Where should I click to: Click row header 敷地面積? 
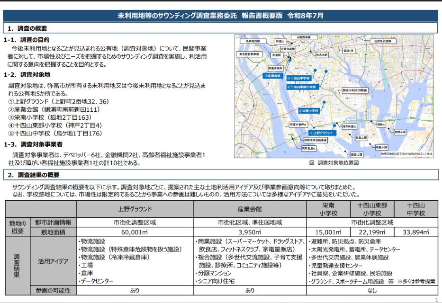[53, 232]
